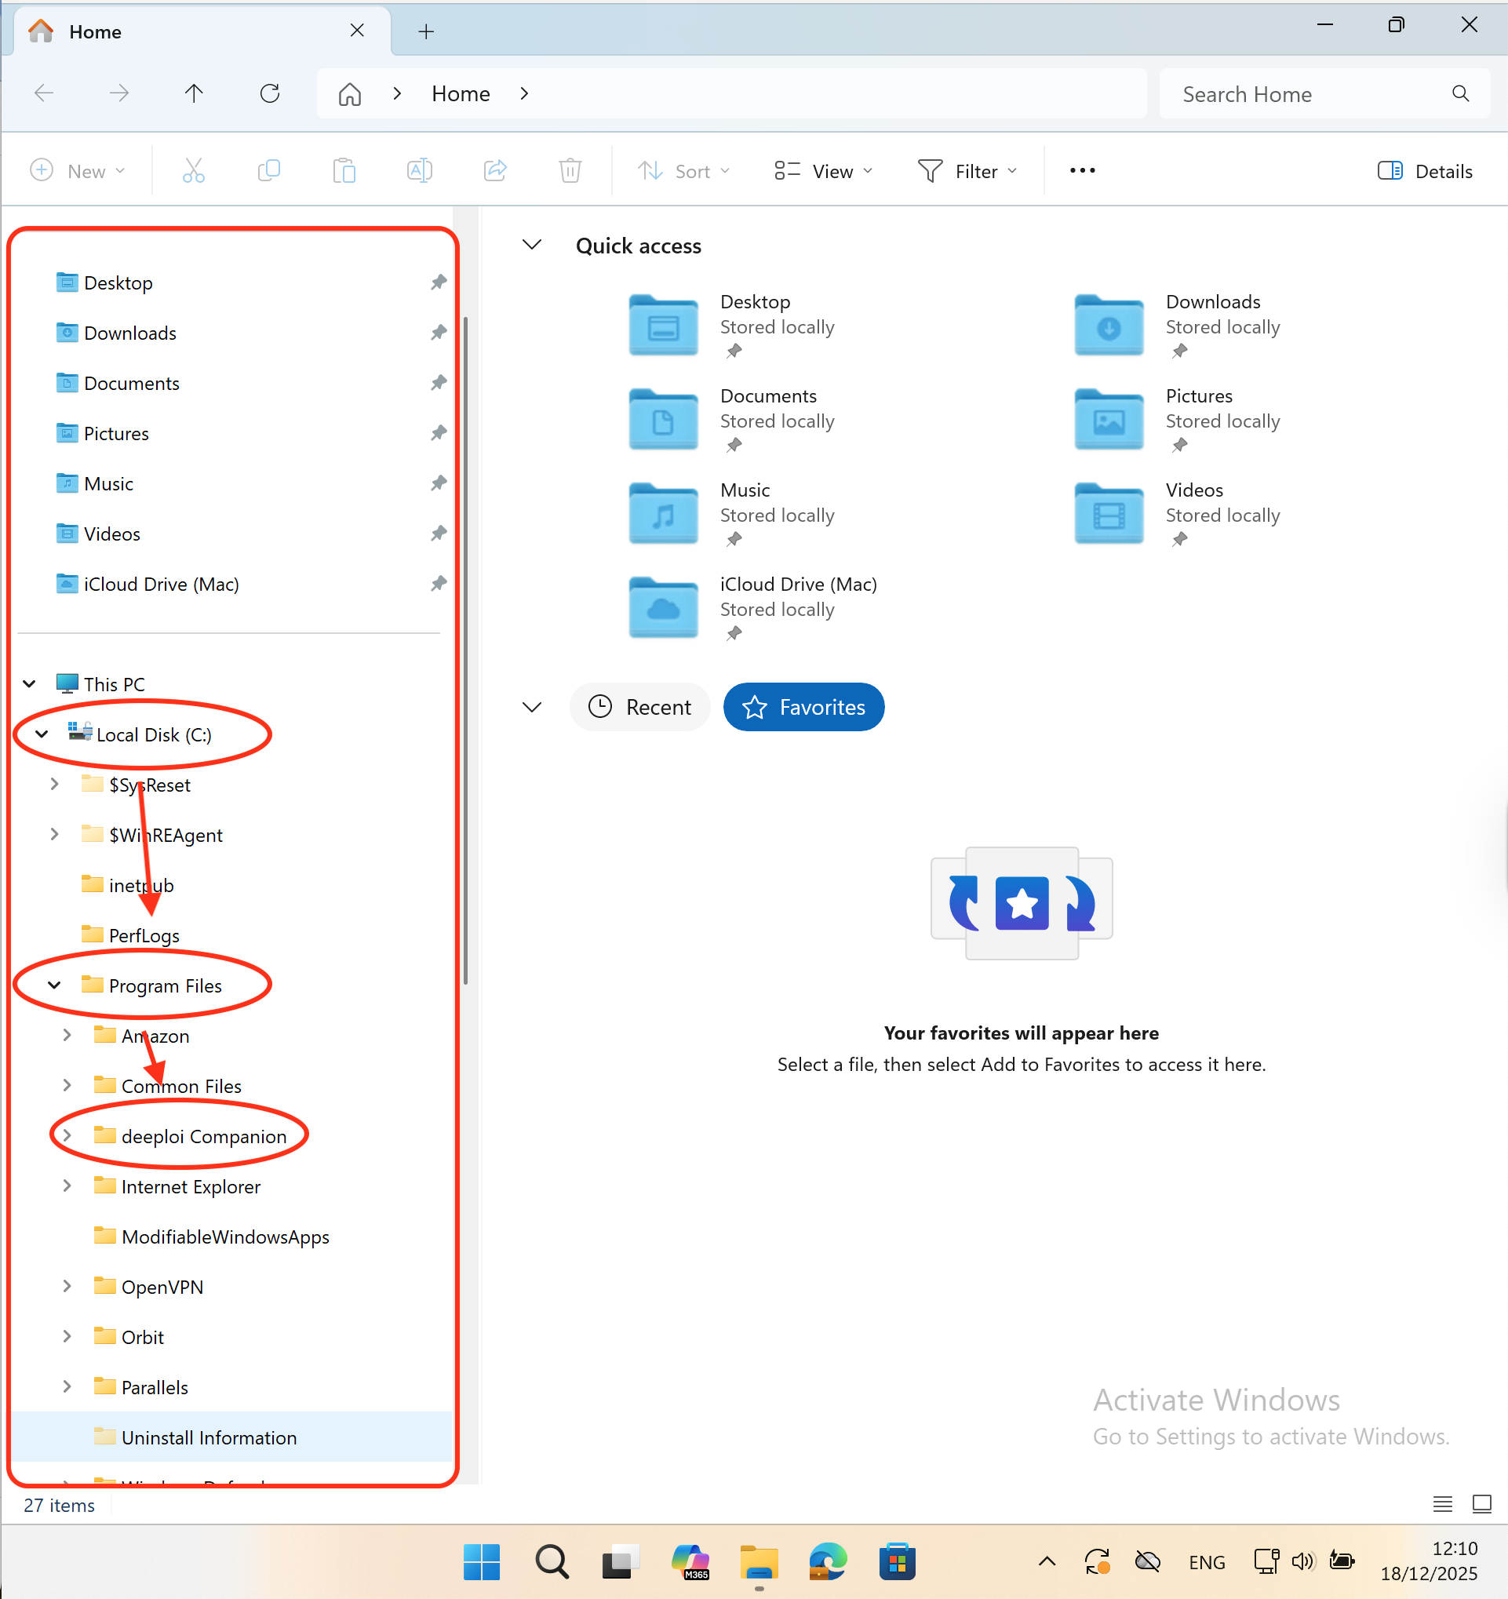The height and width of the screenshot is (1599, 1508).
Task: Select the Favorites tab
Action: (803, 707)
